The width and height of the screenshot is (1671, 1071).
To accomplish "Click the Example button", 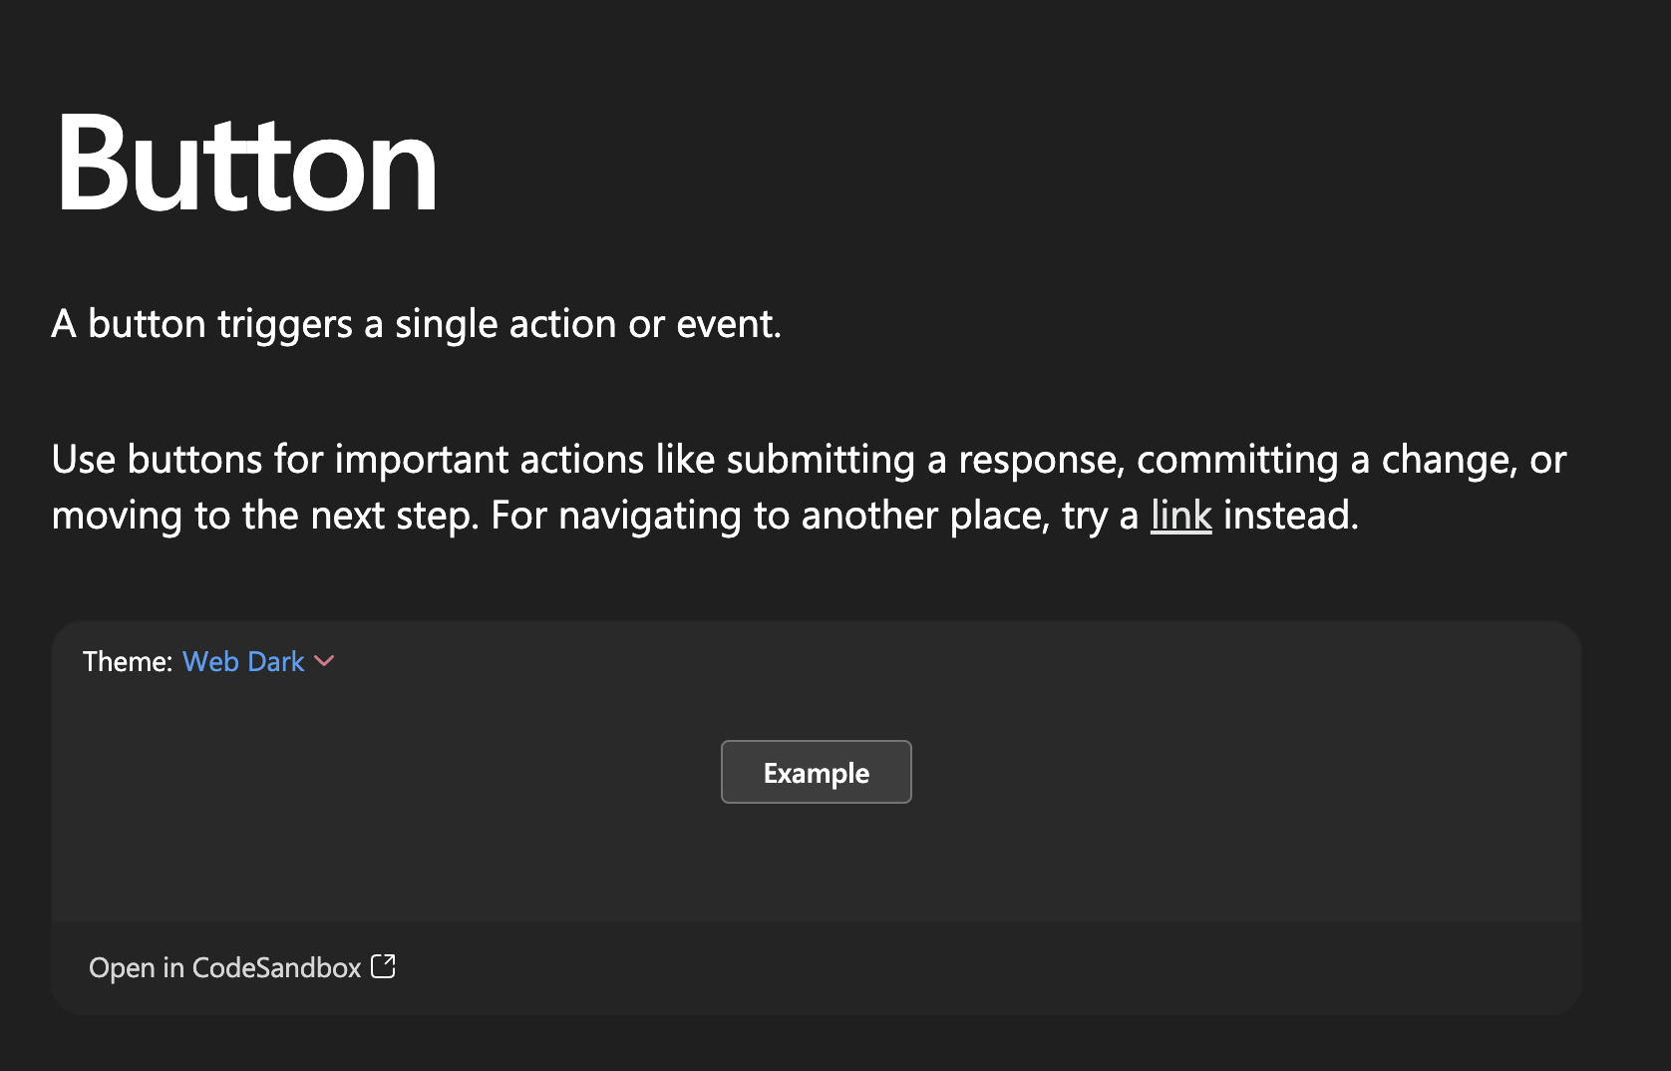I will (x=816, y=772).
